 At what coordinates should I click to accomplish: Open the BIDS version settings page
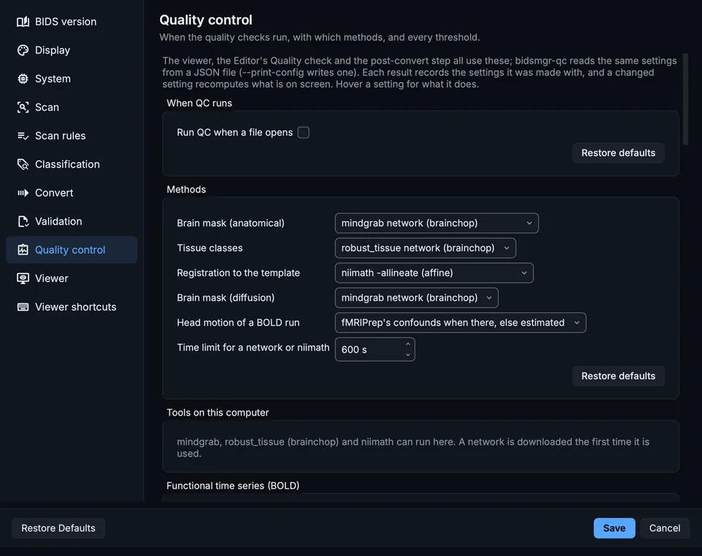(x=72, y=21)
